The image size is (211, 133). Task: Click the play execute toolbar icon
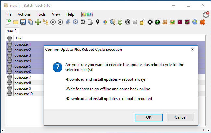(x=53, y=22)
